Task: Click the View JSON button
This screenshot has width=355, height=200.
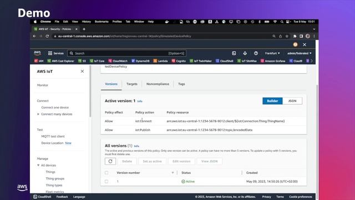Action: click(210, 161)
